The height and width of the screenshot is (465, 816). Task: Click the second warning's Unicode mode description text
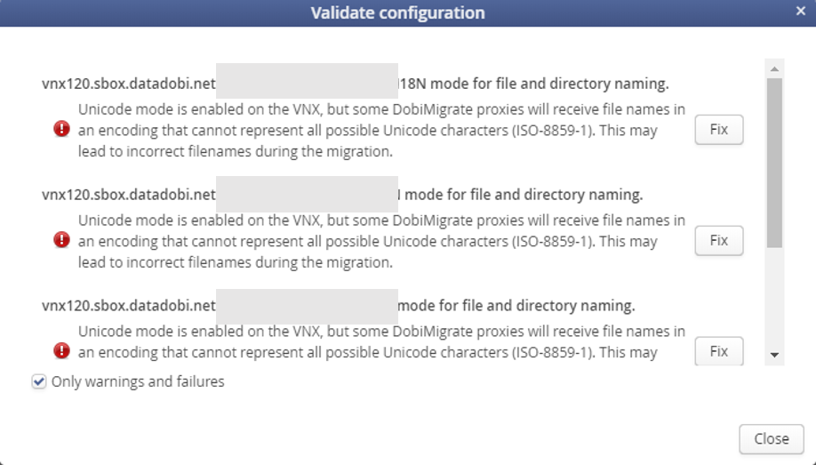380,241
